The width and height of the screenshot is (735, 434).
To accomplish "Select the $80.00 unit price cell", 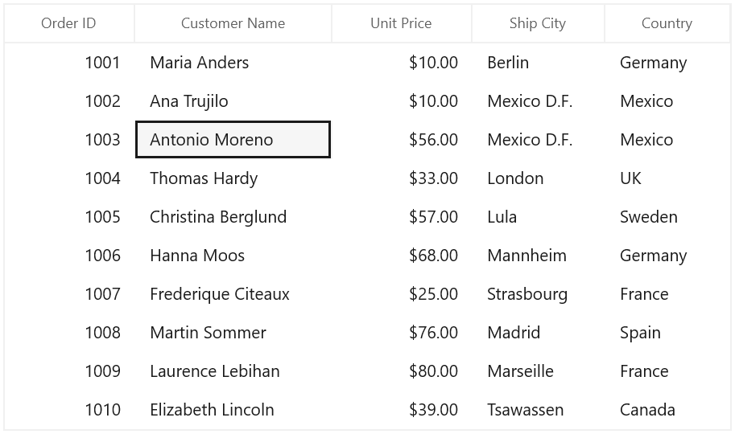I will pyautogui.click(x=402, y=371).
